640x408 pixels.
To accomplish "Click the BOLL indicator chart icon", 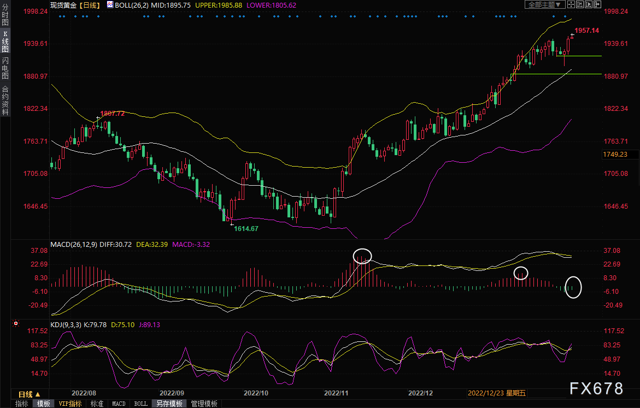I will tap(110, 4).
